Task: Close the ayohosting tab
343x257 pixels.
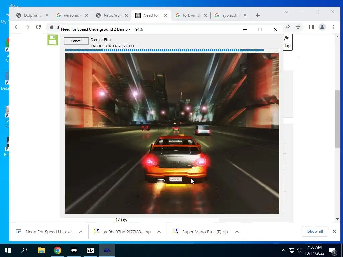Action: [x=245, y=15]
